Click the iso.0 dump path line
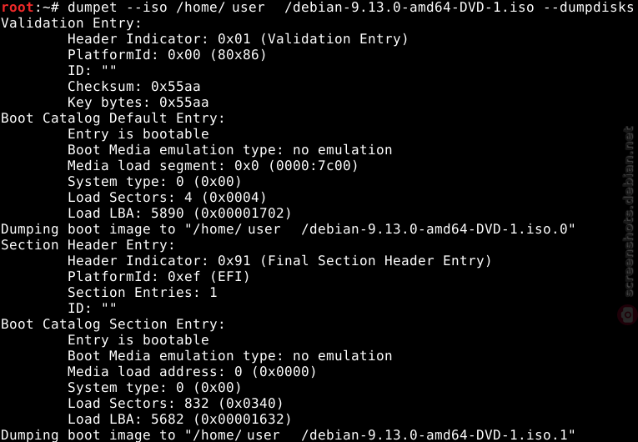 pyautogui.click(x=288, y=229)
